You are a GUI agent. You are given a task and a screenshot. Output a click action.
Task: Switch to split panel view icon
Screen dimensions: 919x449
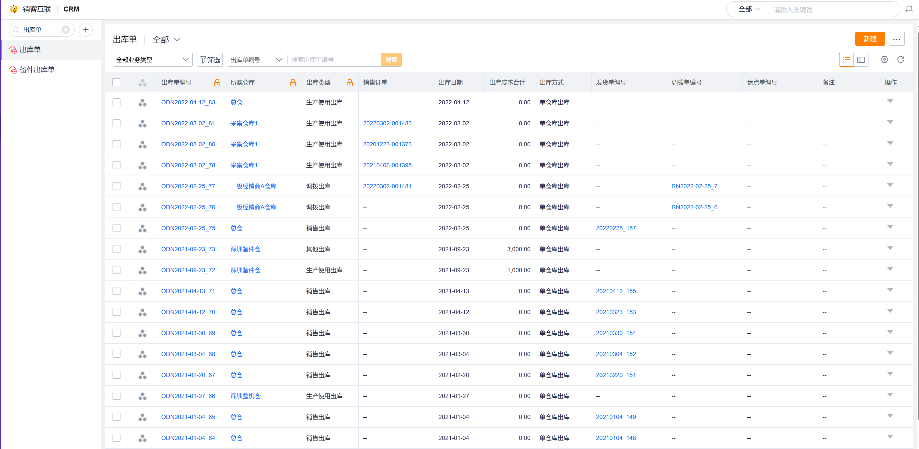[861, 59]
